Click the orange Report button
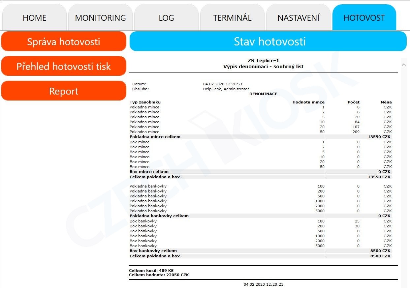The height and width of the screenshot is (288, 410). (64, 91)
